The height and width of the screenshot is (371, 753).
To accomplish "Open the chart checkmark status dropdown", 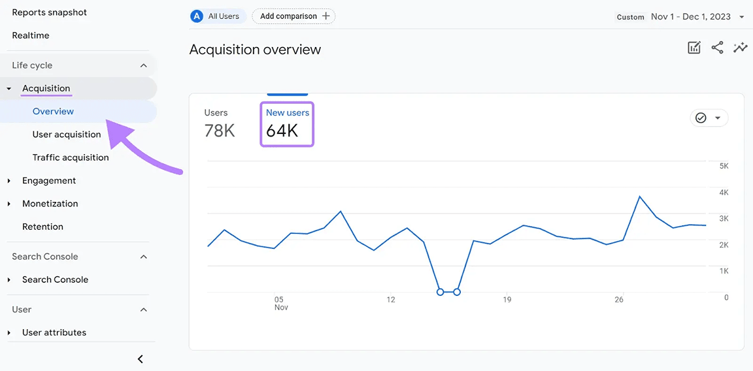I will click(x=709, y=118).
